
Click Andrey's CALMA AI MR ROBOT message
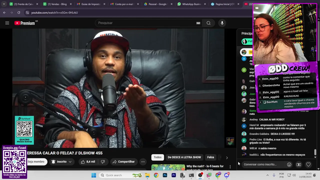click(x=272, y=119)
